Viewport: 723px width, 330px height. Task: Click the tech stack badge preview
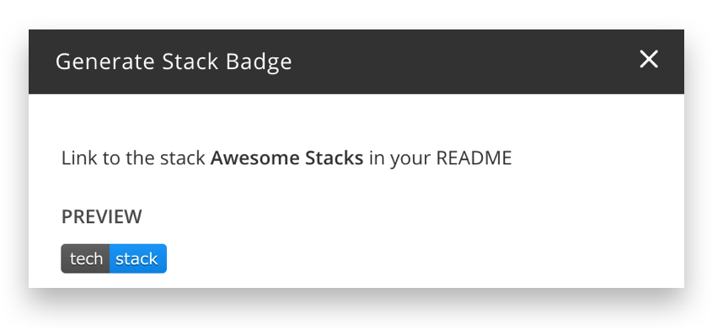(x=114, y=258)
